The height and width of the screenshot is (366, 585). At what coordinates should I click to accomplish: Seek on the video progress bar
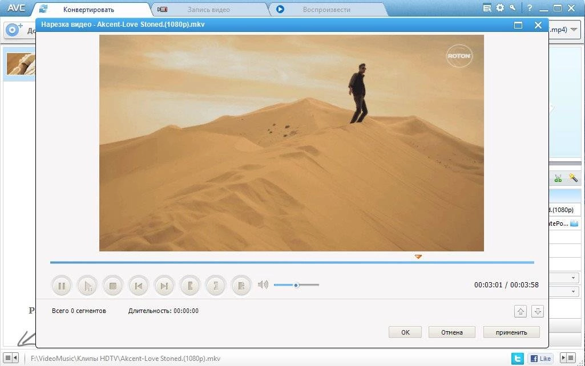[x=292, y=262]
